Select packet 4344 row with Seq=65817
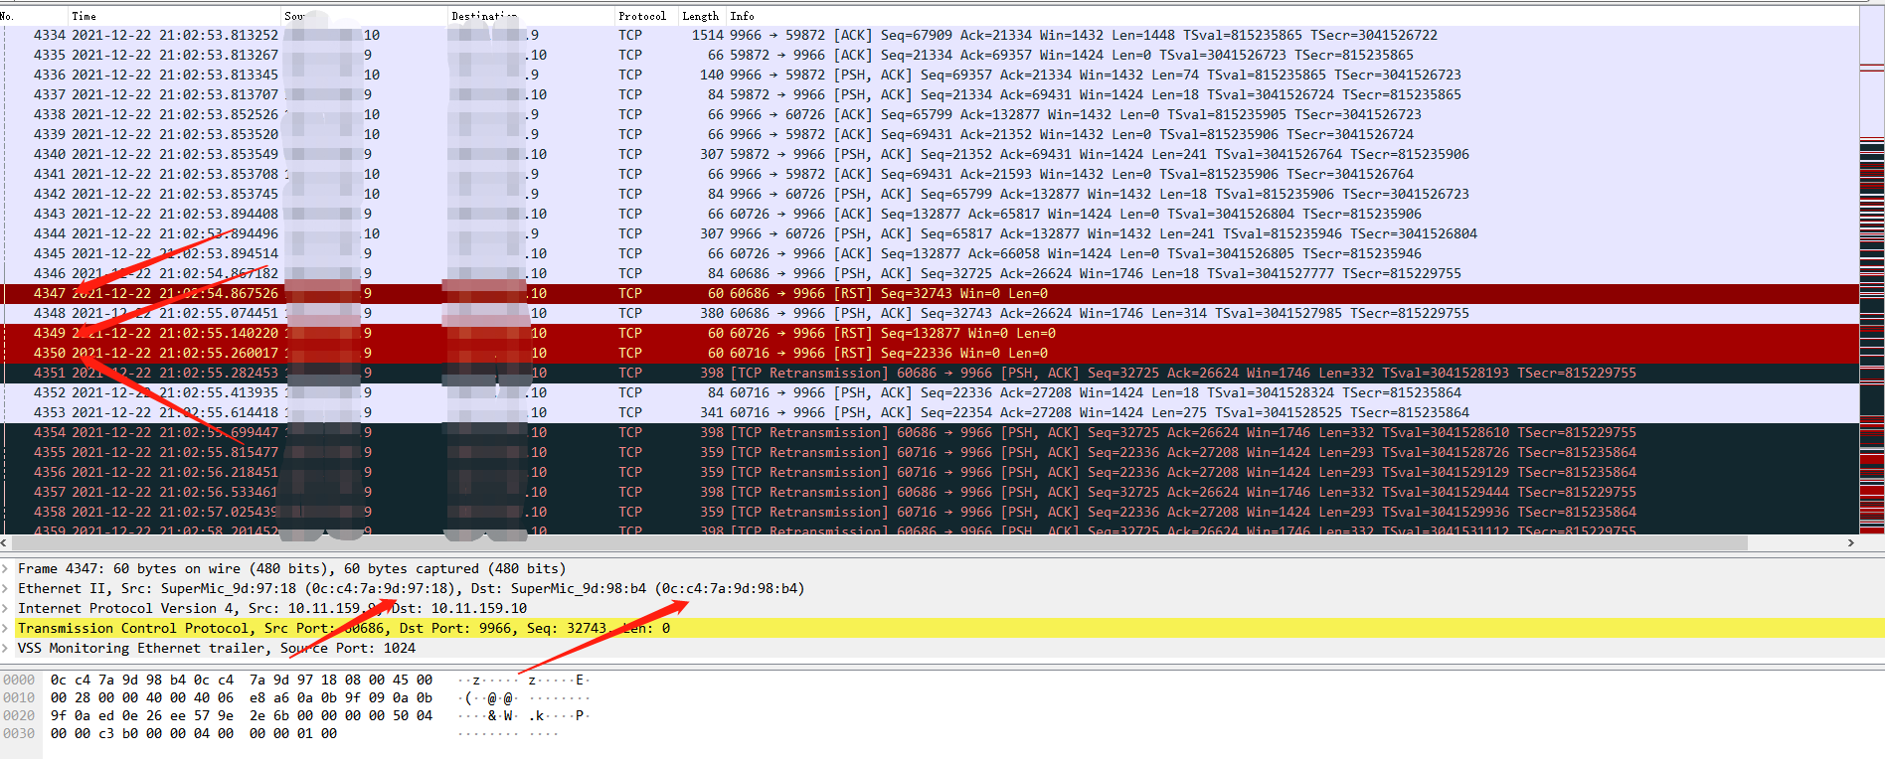The height and width of the screenshot is (759, 1885). coord(930,234)
